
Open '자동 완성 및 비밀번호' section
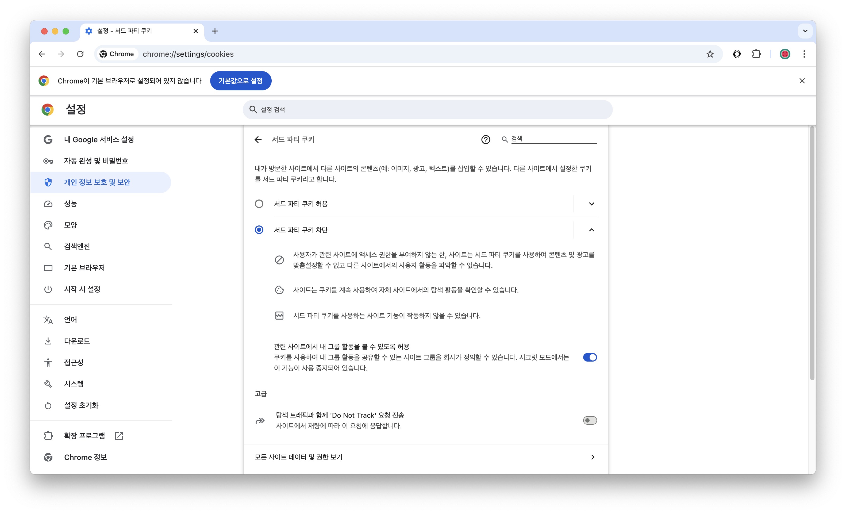click(101, 161)
